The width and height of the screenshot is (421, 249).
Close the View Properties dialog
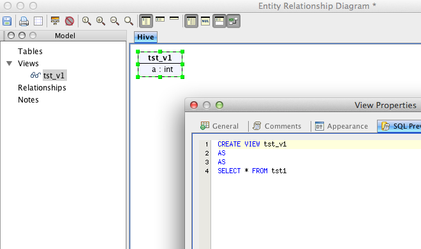194,105
